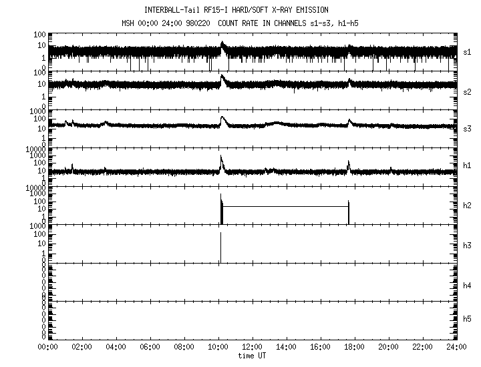Viewport: 481px width, 367px height.
Task: Click the "time UT" axis title
Action: (252, 356)
